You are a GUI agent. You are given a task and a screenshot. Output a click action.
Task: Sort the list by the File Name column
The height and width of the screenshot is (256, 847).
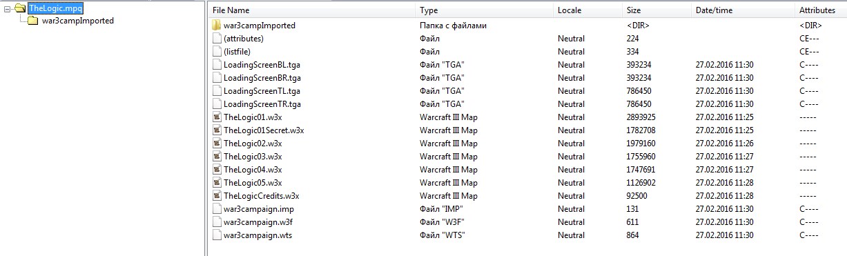(311, 10)
